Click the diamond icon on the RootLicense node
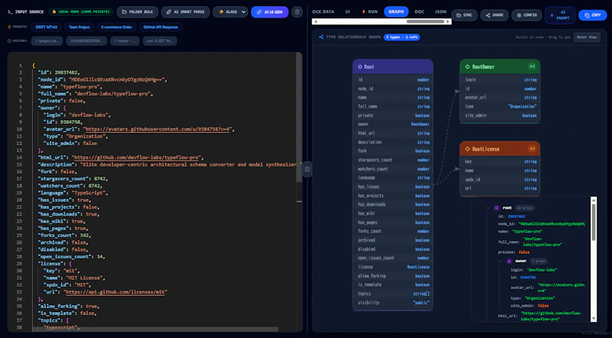 click(467, 148)
